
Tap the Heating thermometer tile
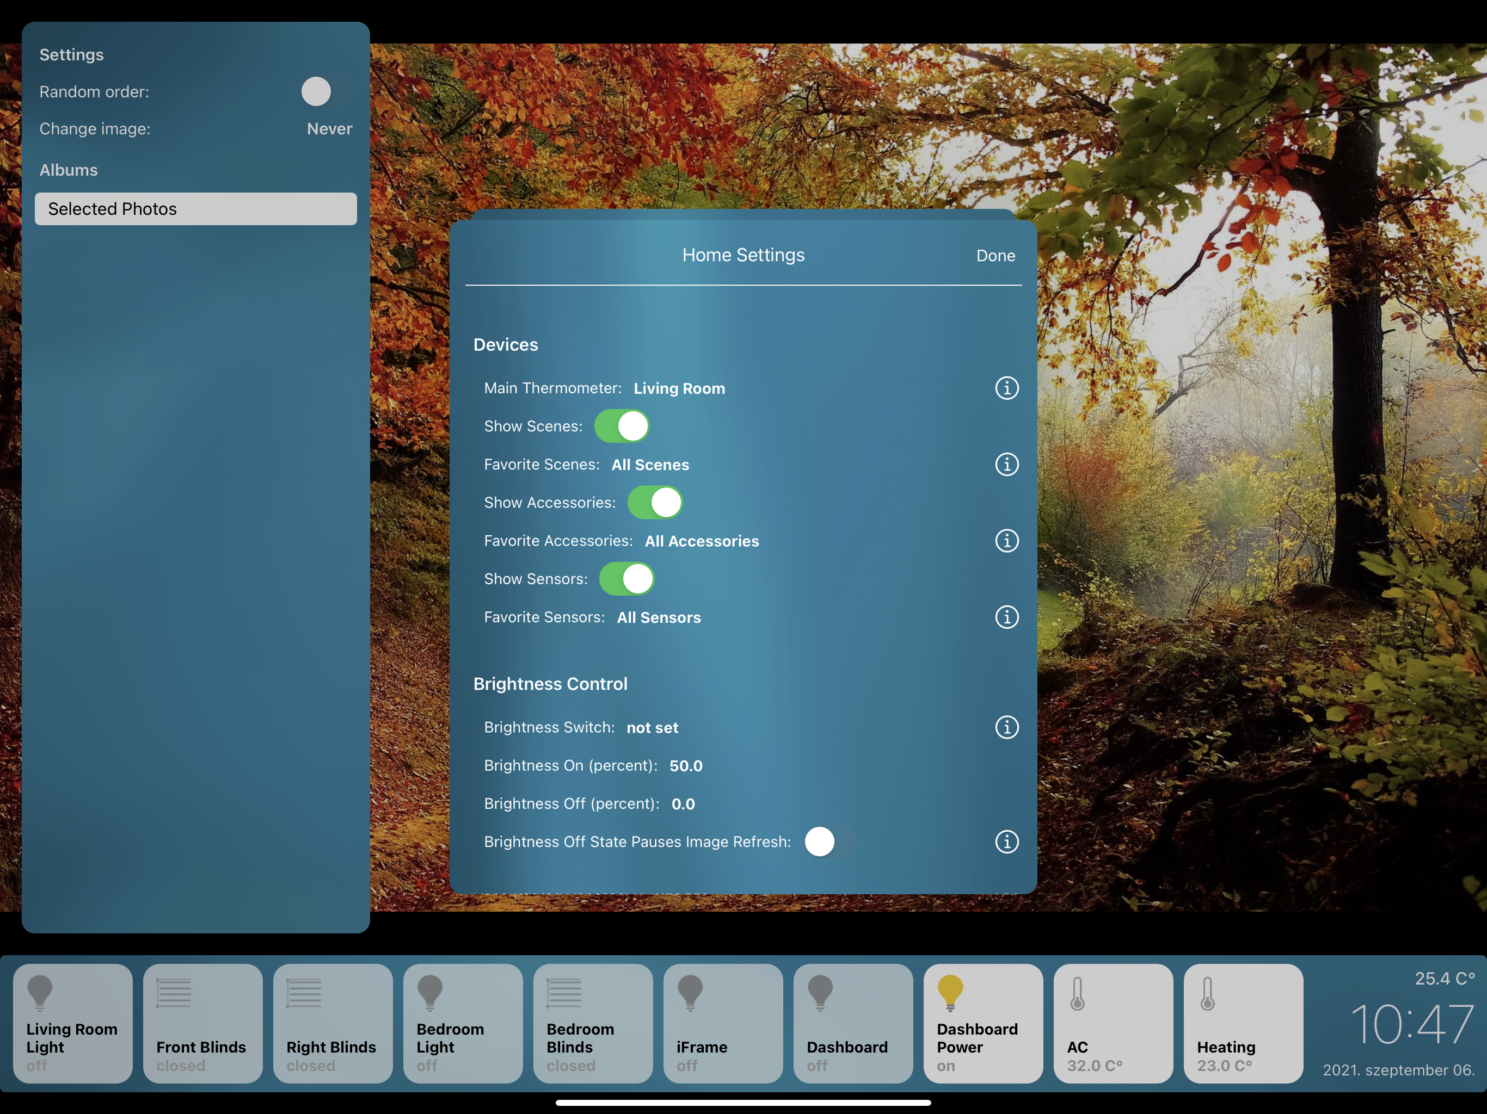tap(1243, 1023)
